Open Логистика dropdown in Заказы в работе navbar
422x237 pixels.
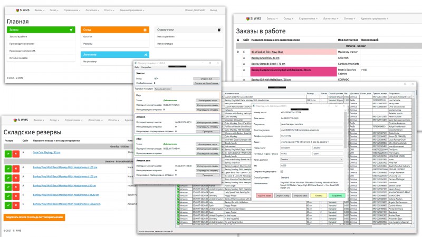pyautogui.click(x=331, y=18)
